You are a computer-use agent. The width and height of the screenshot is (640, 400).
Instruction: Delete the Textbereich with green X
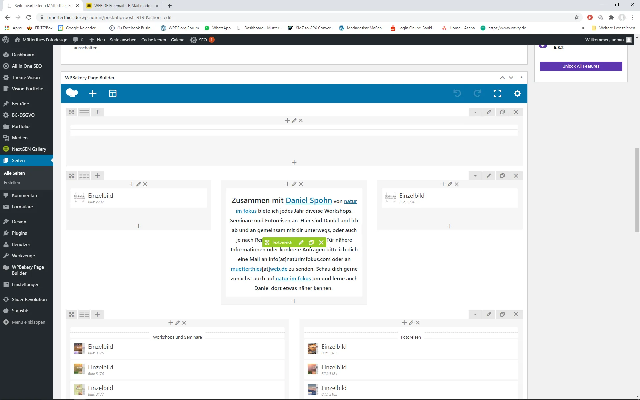click(x=321, y=242)
